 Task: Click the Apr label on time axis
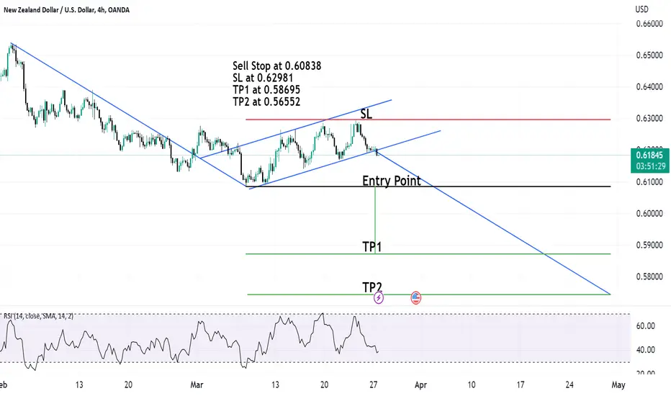(420, 385)
